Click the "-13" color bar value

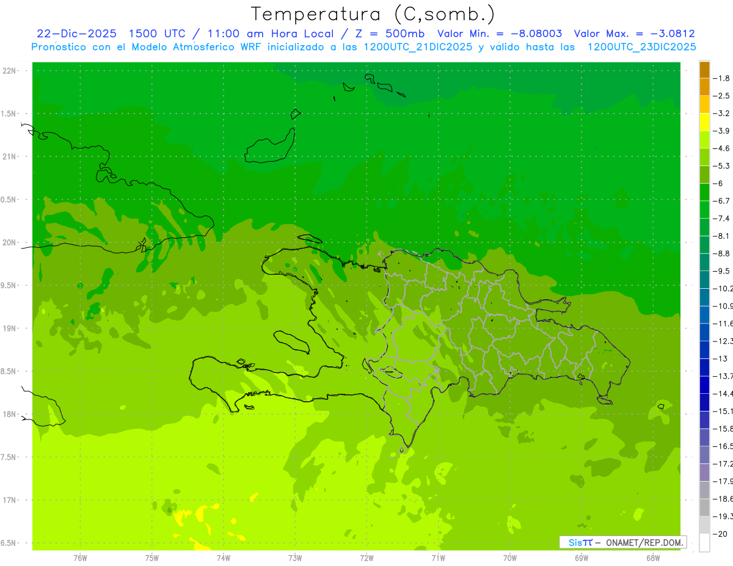[721, 358]
